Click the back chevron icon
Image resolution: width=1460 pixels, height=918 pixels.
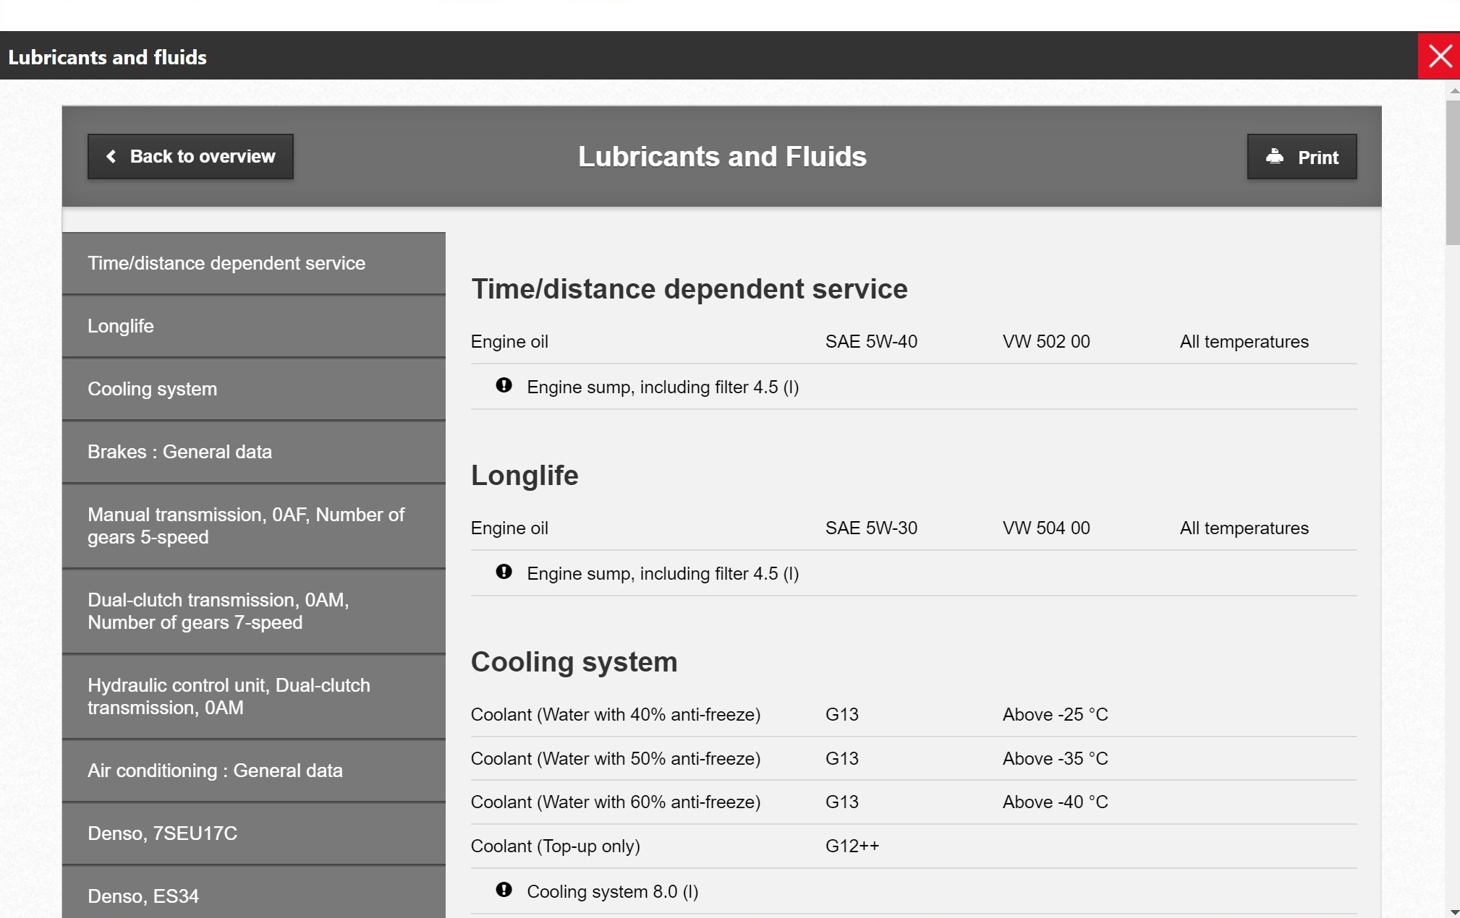(x=111, y=156)
